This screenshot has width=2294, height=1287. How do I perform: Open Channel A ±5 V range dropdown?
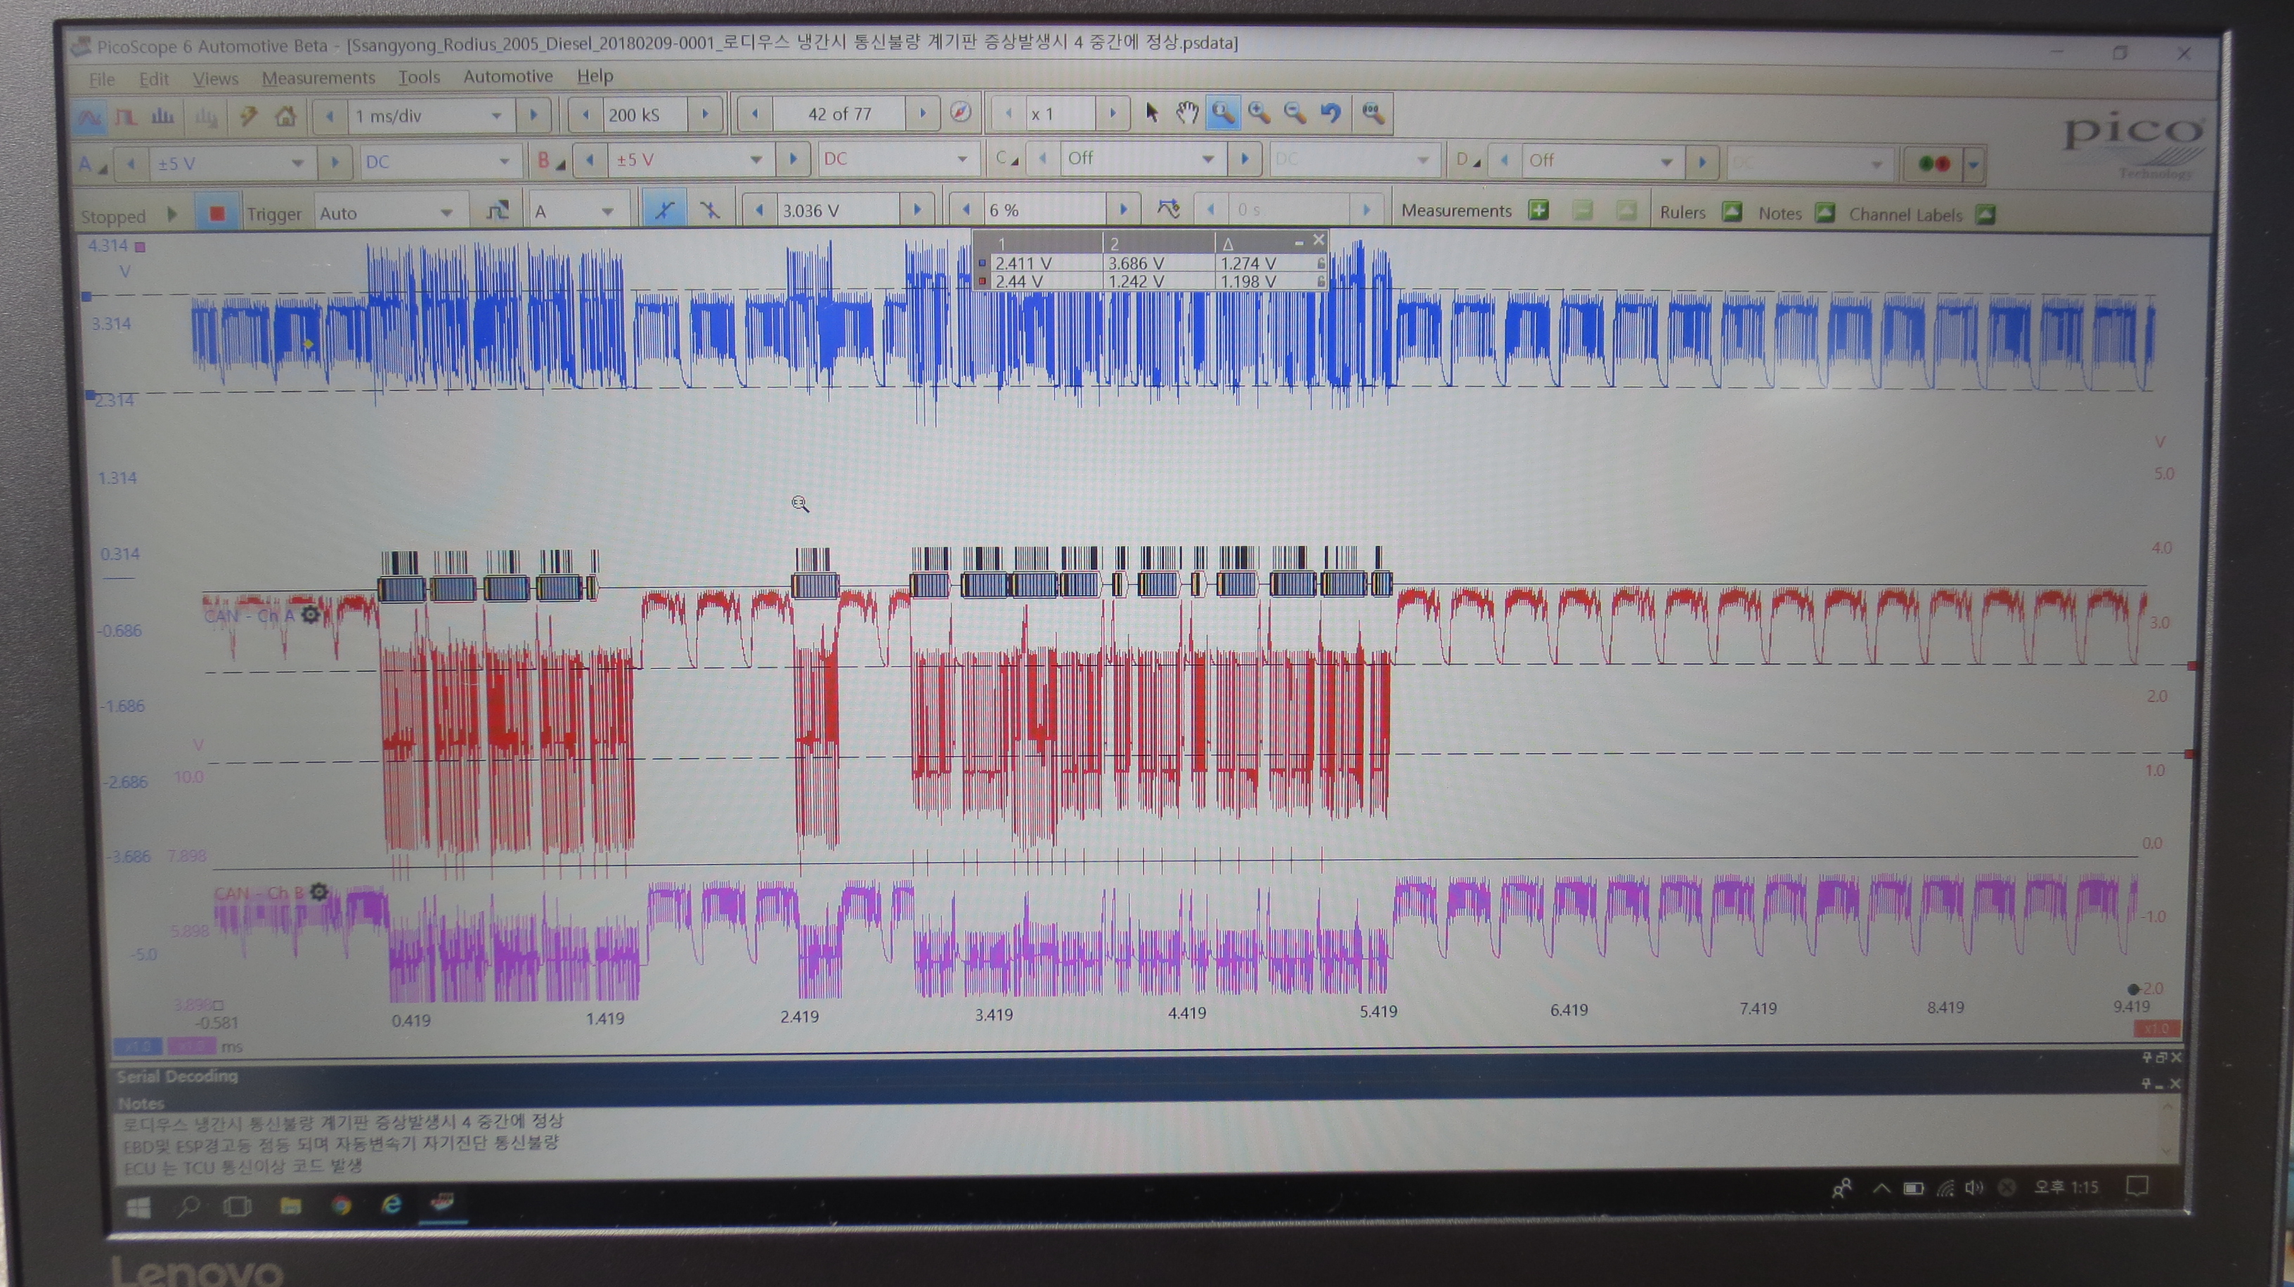(297, 163)
